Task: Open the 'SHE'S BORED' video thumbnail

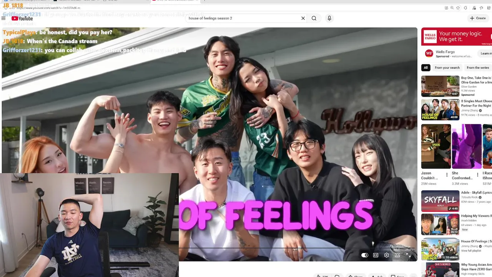Action: coord(440,270)
